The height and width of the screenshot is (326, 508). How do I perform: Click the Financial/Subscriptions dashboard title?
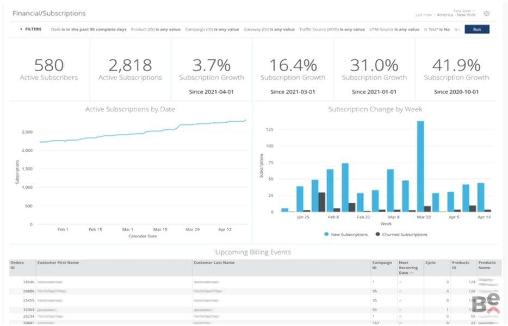49,13
